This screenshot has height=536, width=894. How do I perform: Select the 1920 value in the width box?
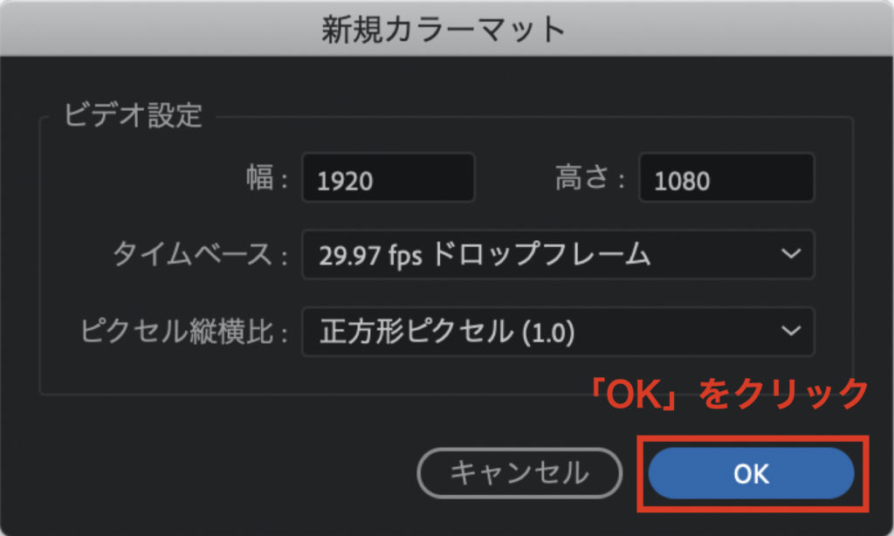coord(345,182)
